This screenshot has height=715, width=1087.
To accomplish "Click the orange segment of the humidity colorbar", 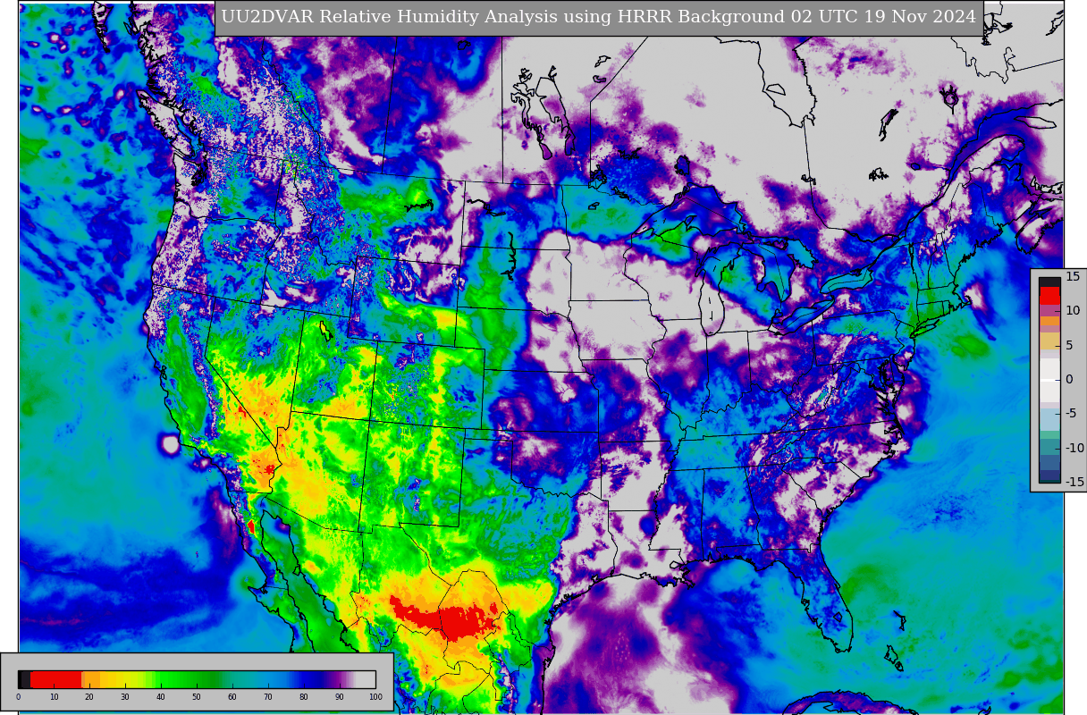I will (91, 679).
